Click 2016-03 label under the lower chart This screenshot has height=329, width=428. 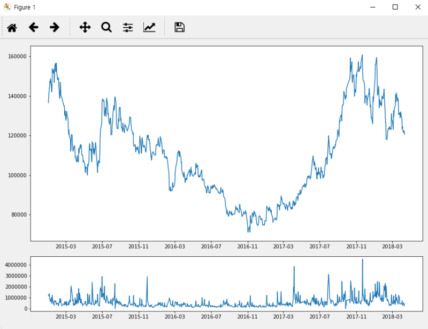coord(175,317)
